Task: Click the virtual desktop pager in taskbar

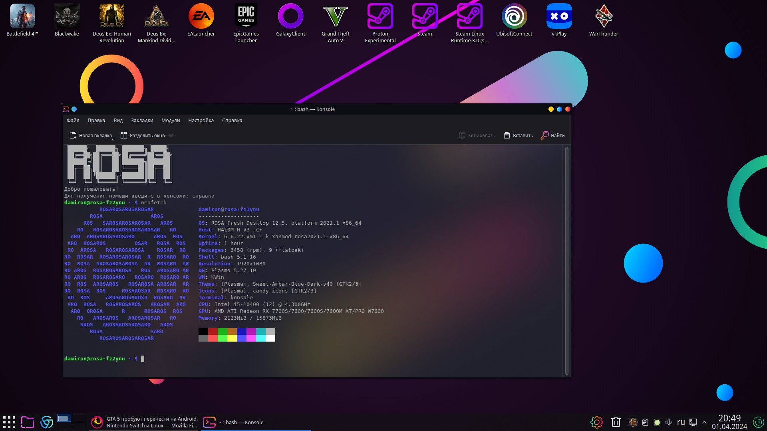Action: [64, 418]
